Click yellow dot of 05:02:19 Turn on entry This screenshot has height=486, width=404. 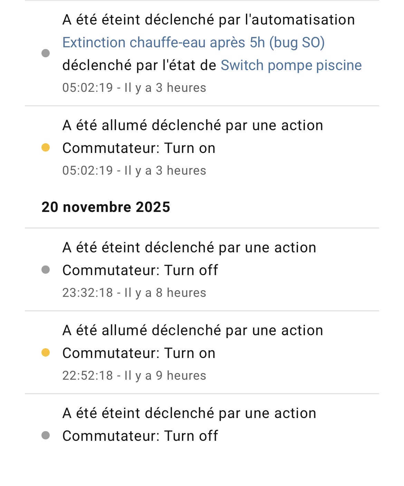tap(46, 148)
